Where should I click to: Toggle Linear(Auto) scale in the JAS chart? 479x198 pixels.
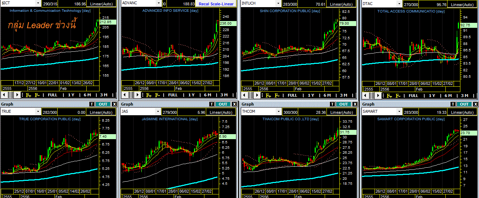tap(221, 112)
